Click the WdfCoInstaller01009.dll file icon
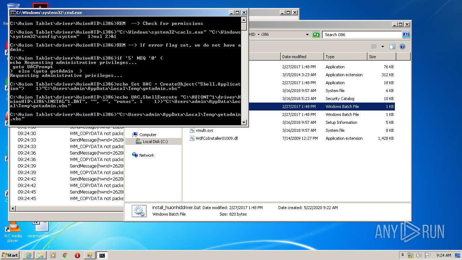 click(x=192, y=138)
